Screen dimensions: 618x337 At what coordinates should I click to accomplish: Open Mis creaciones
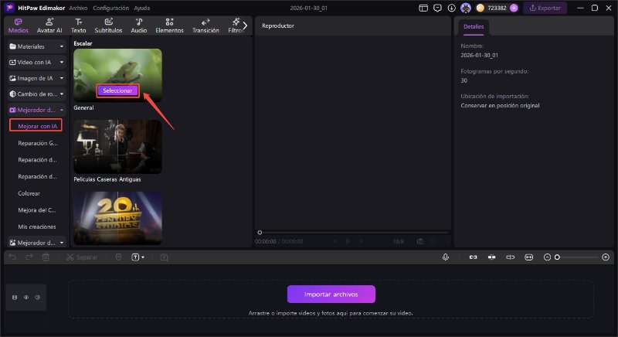(36, 226)
